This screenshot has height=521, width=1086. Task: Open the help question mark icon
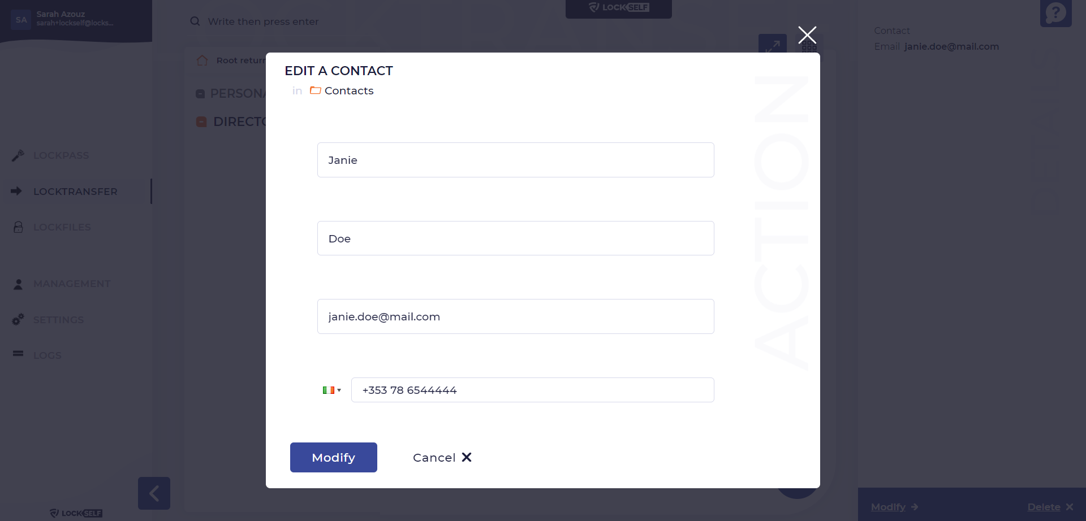tap(1055, 12)
